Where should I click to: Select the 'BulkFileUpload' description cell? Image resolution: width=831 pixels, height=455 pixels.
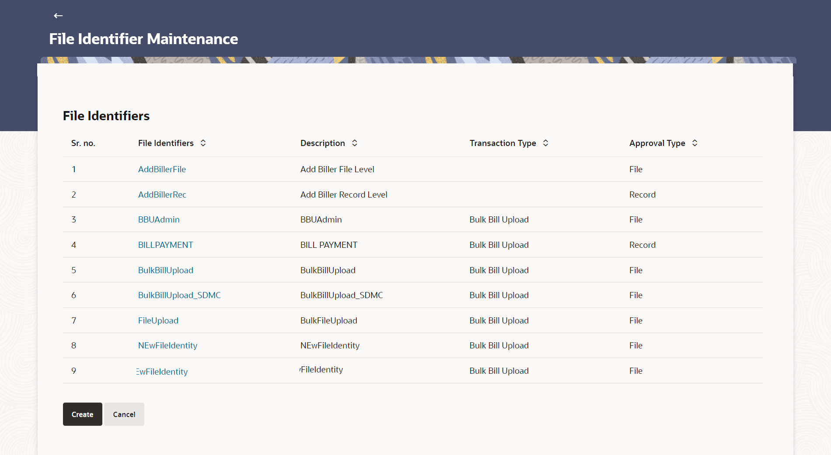(x=329, y=320)
